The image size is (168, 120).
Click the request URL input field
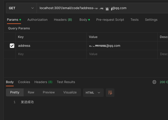(101, 8)
